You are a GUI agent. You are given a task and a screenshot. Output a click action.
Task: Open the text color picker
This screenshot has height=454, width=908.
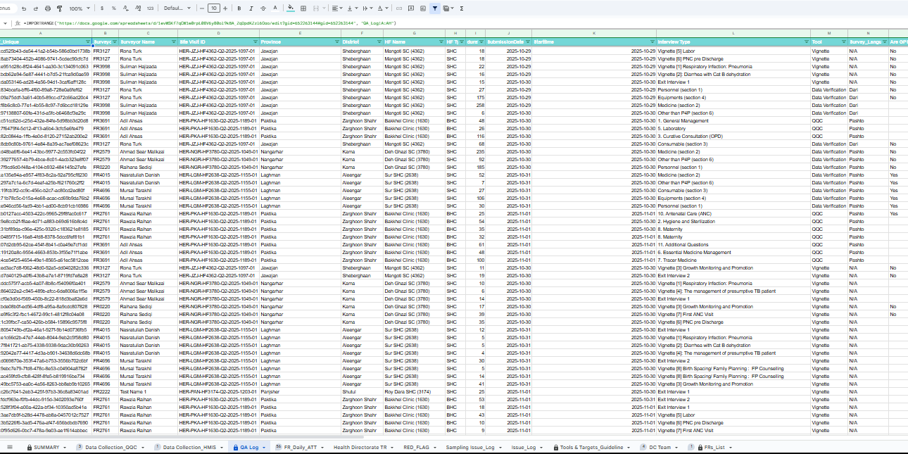pos(274,8)
